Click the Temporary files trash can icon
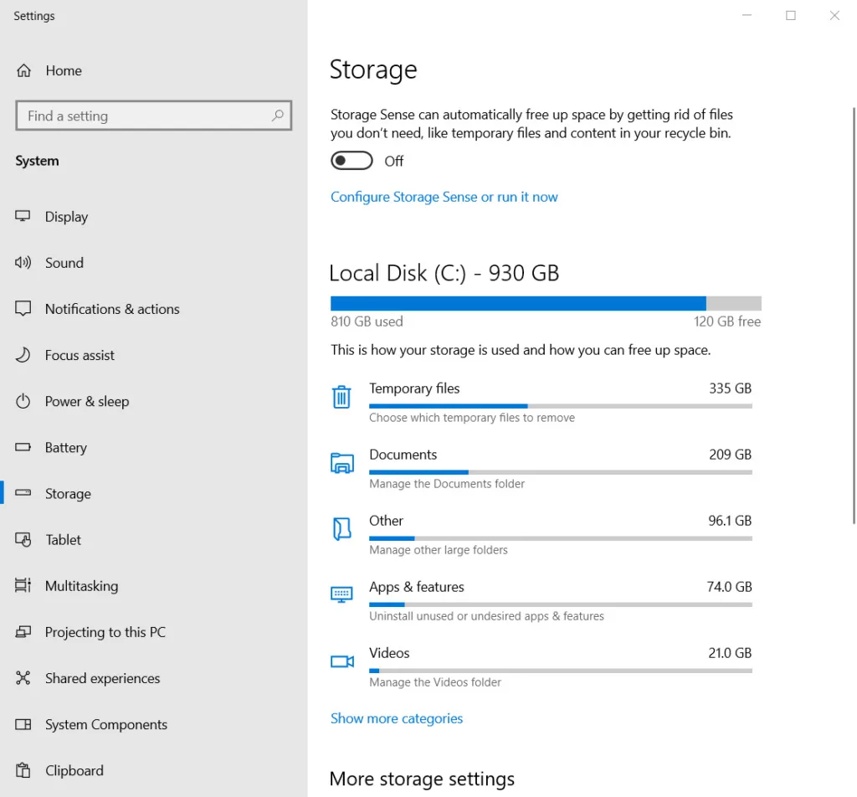 [x=341, y=397]
